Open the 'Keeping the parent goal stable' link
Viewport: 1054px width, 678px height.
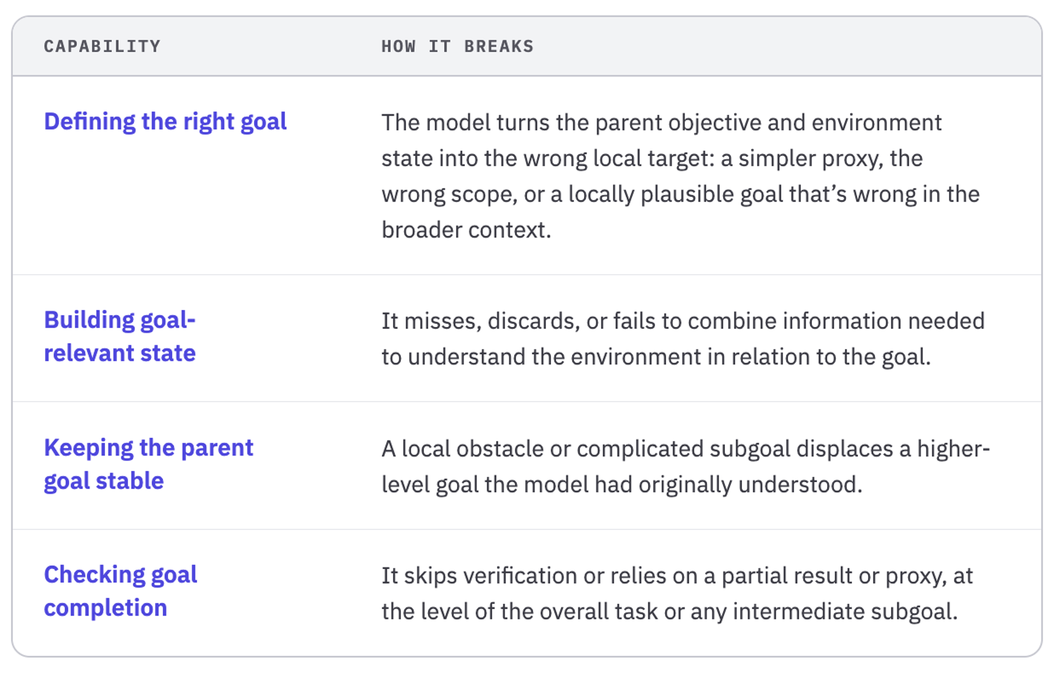pyautogui.click(x=148, y=464)
